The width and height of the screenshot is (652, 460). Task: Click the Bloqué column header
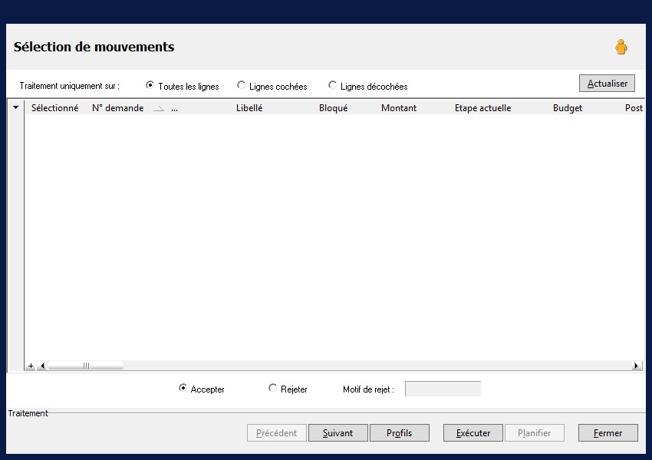pos(333,108)
